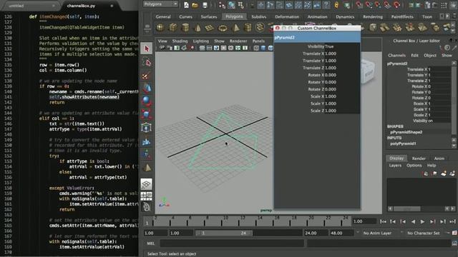Select the Soft Modification tool
458x257 pixels.
(146, 141)
